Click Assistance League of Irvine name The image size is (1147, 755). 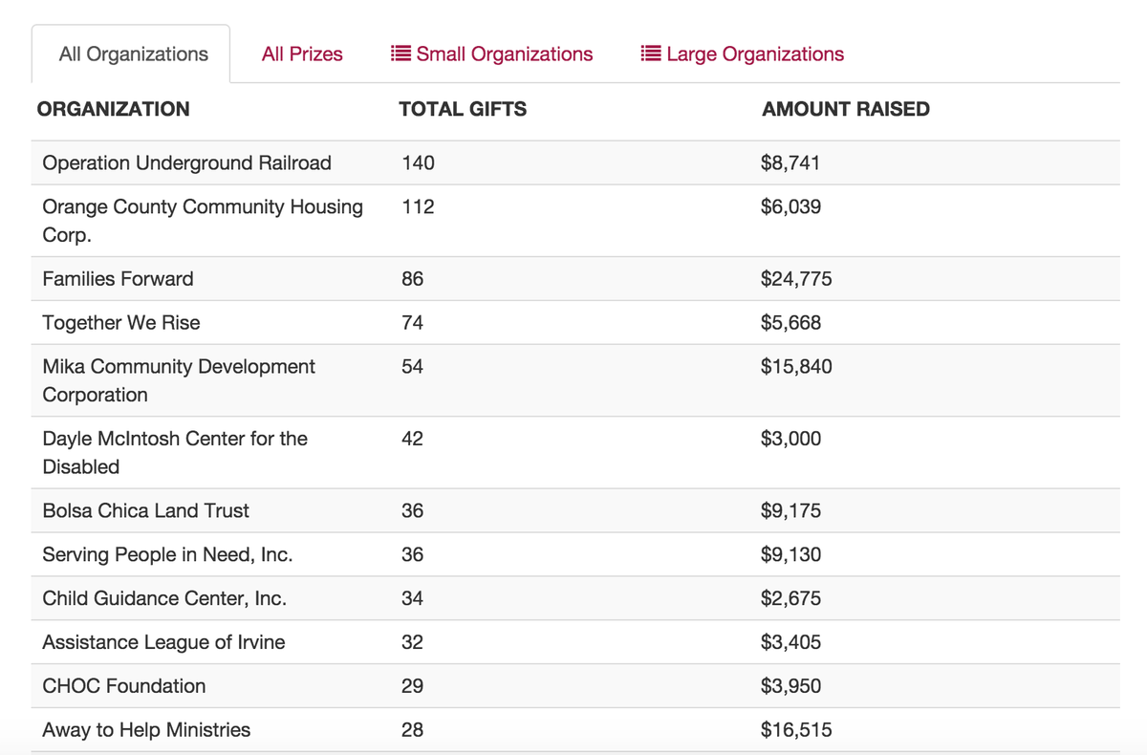[x=163, y=642]
